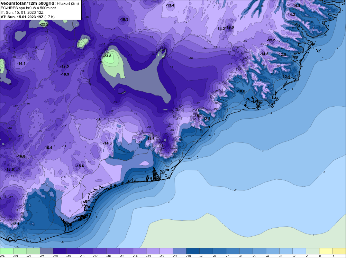Pick the legend swatch between -7 and -6
This screenshot has width=346, height=258.
click(233, 251)
